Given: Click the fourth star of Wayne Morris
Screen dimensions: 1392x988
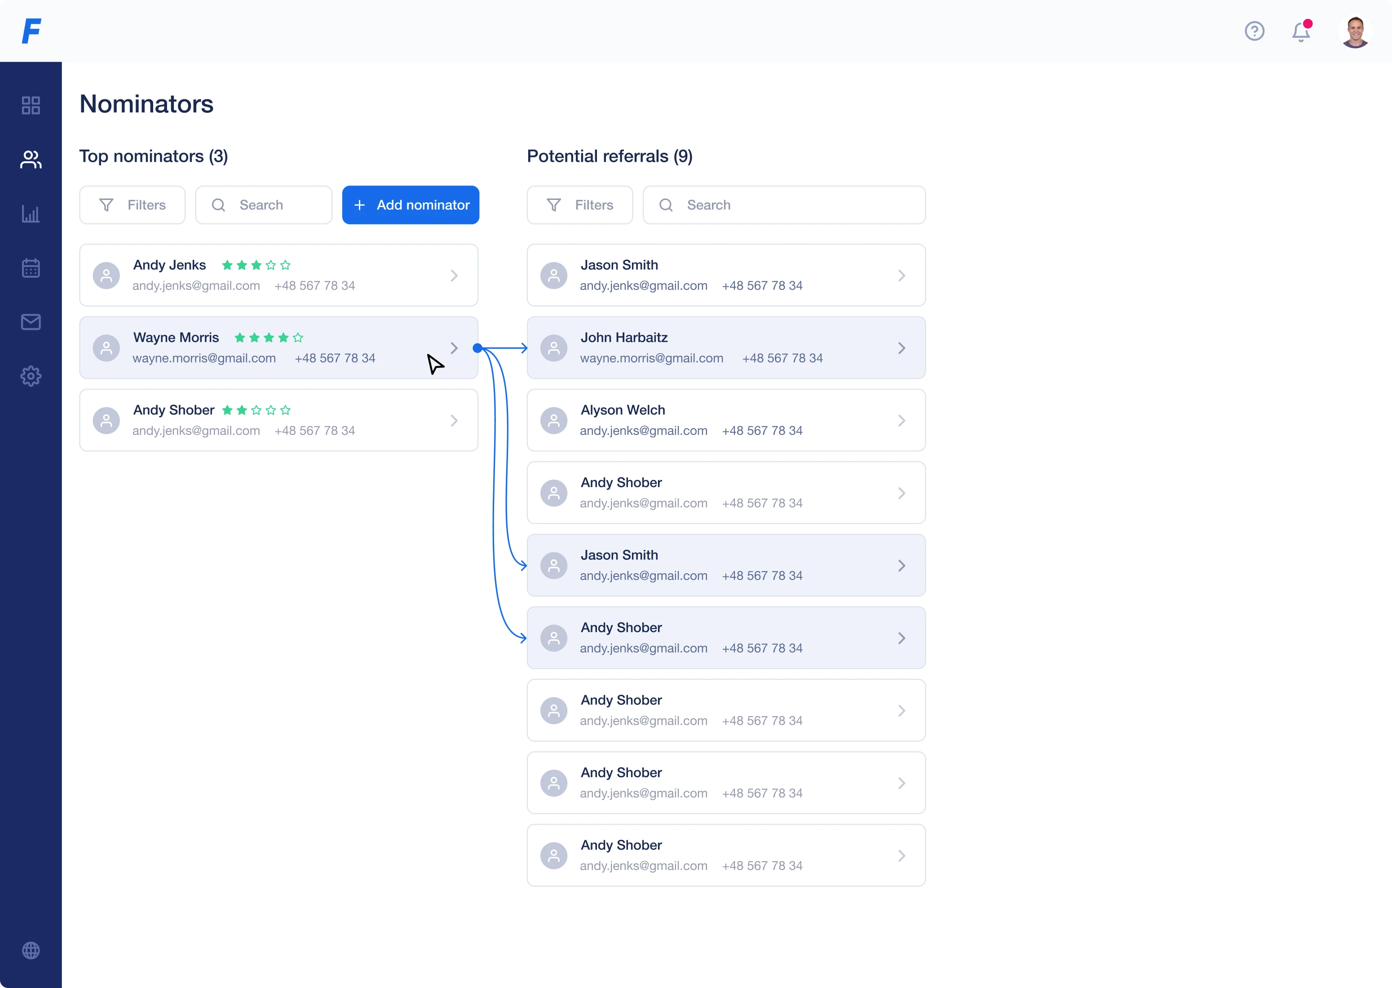Looking at the screenshot, I should pos(283,338).
